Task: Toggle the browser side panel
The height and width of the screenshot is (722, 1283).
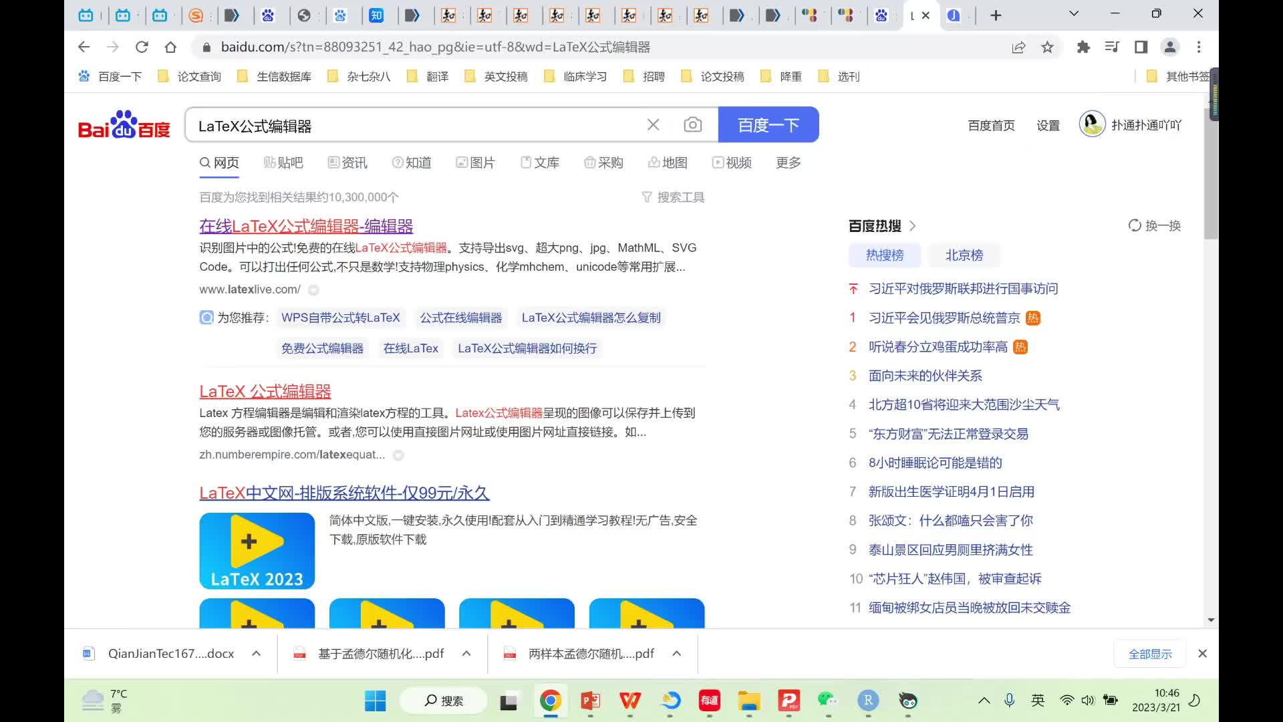Action: pos(1141,47)
